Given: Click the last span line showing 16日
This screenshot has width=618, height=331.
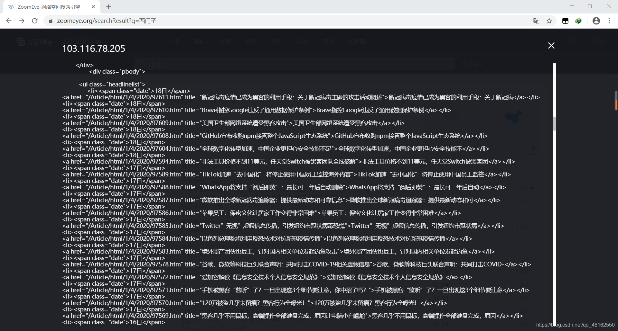Looking at the screenshot, I should (114, 322).
